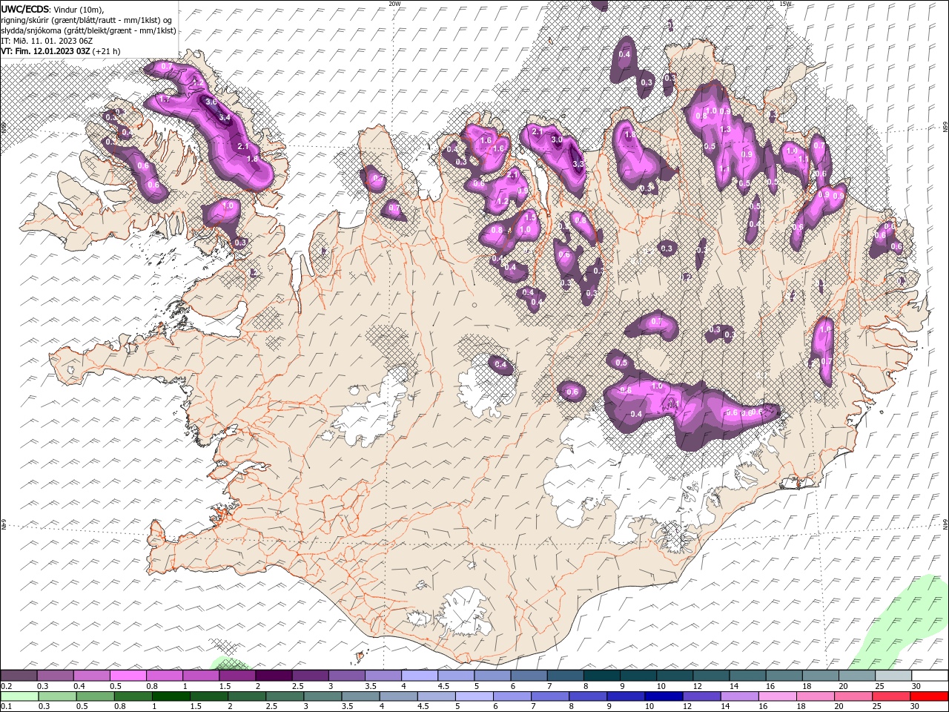
Task: Click the 'slydda/snjókoma' legend description line
Action: 88,30
